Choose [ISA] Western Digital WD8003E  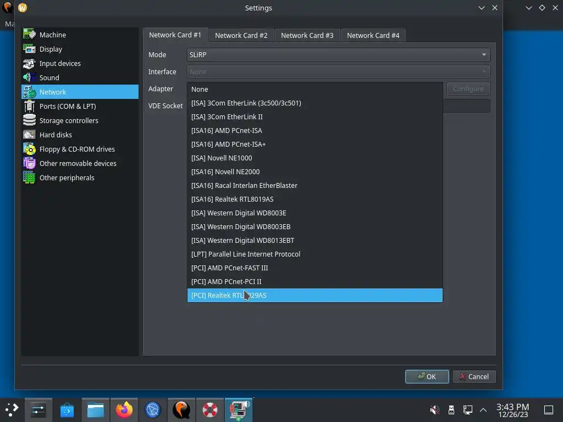(x=315, y=213)
